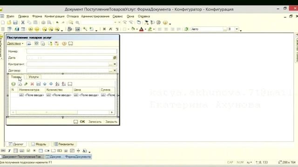Click the OK button in the form
The image size is (298, 167).
tap(82, 122)
